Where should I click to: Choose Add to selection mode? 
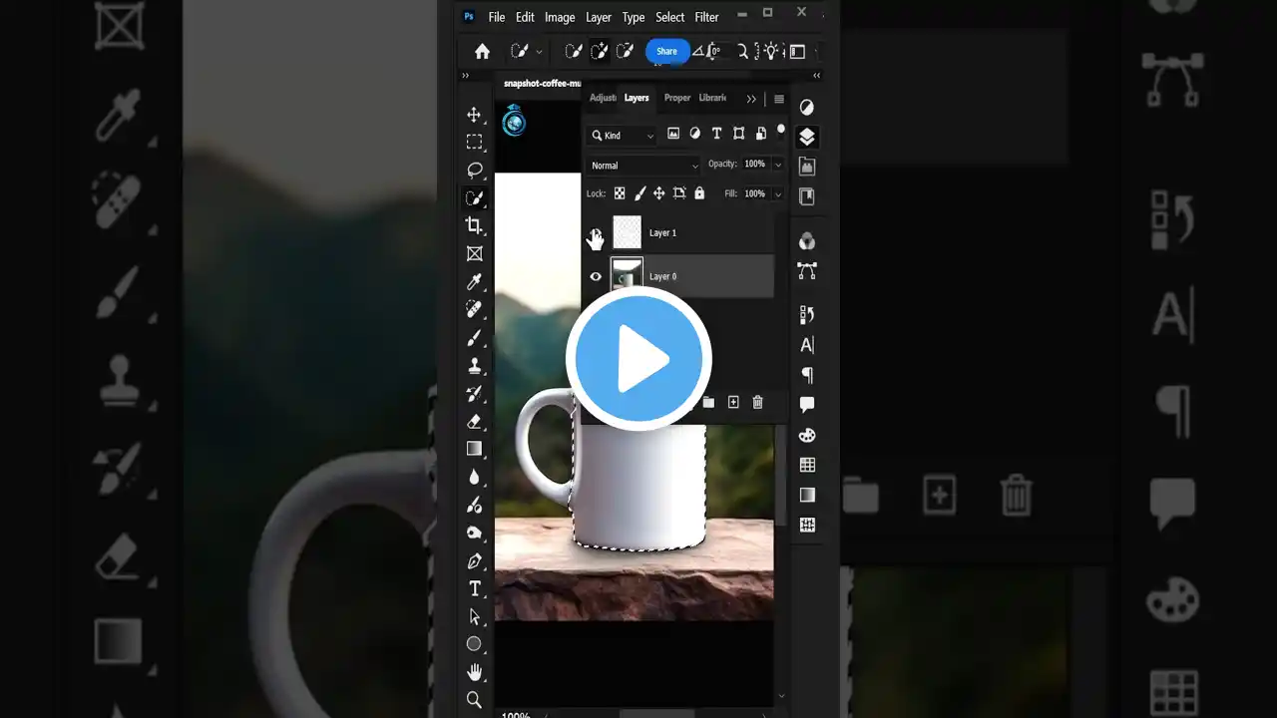[x=600, y=51]
